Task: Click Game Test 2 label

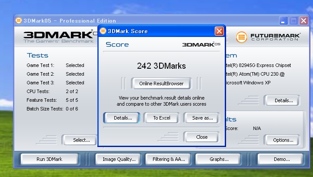Action: point(40,74)
